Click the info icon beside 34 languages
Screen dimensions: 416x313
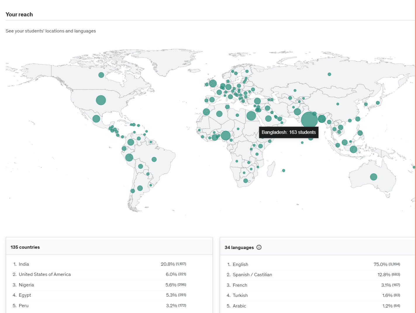click(259, 247)
